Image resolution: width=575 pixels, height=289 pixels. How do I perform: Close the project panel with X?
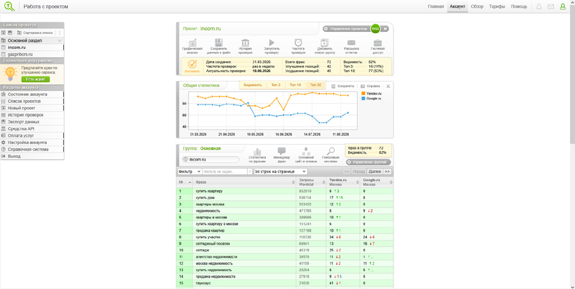click(x=385, y=29)
